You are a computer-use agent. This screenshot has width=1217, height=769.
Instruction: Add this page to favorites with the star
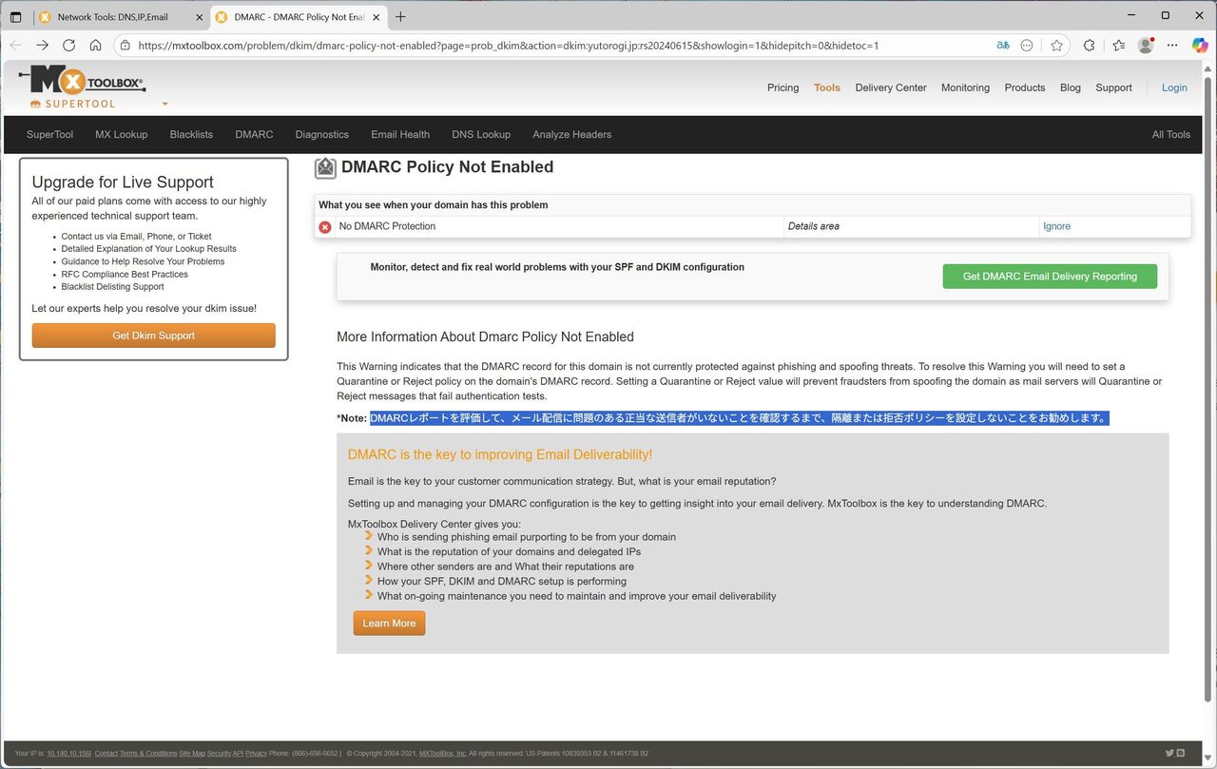(x=1056, y=45)
